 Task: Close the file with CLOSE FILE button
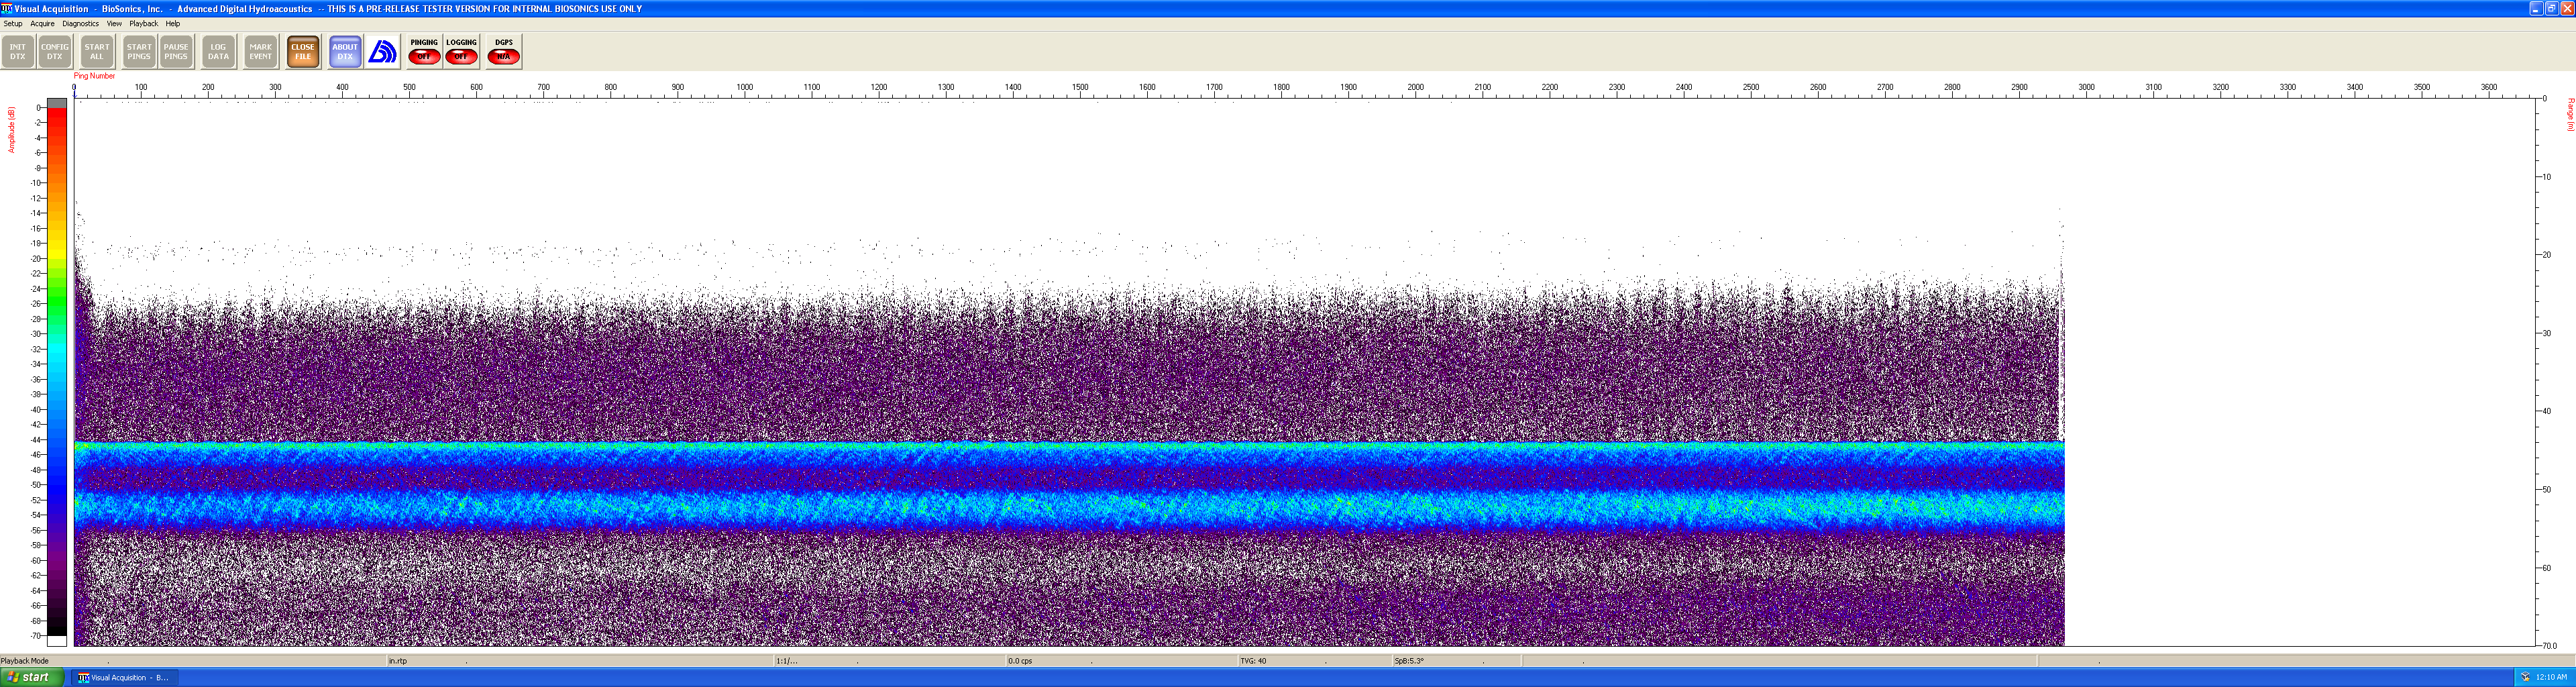click(x=303, y=52)
